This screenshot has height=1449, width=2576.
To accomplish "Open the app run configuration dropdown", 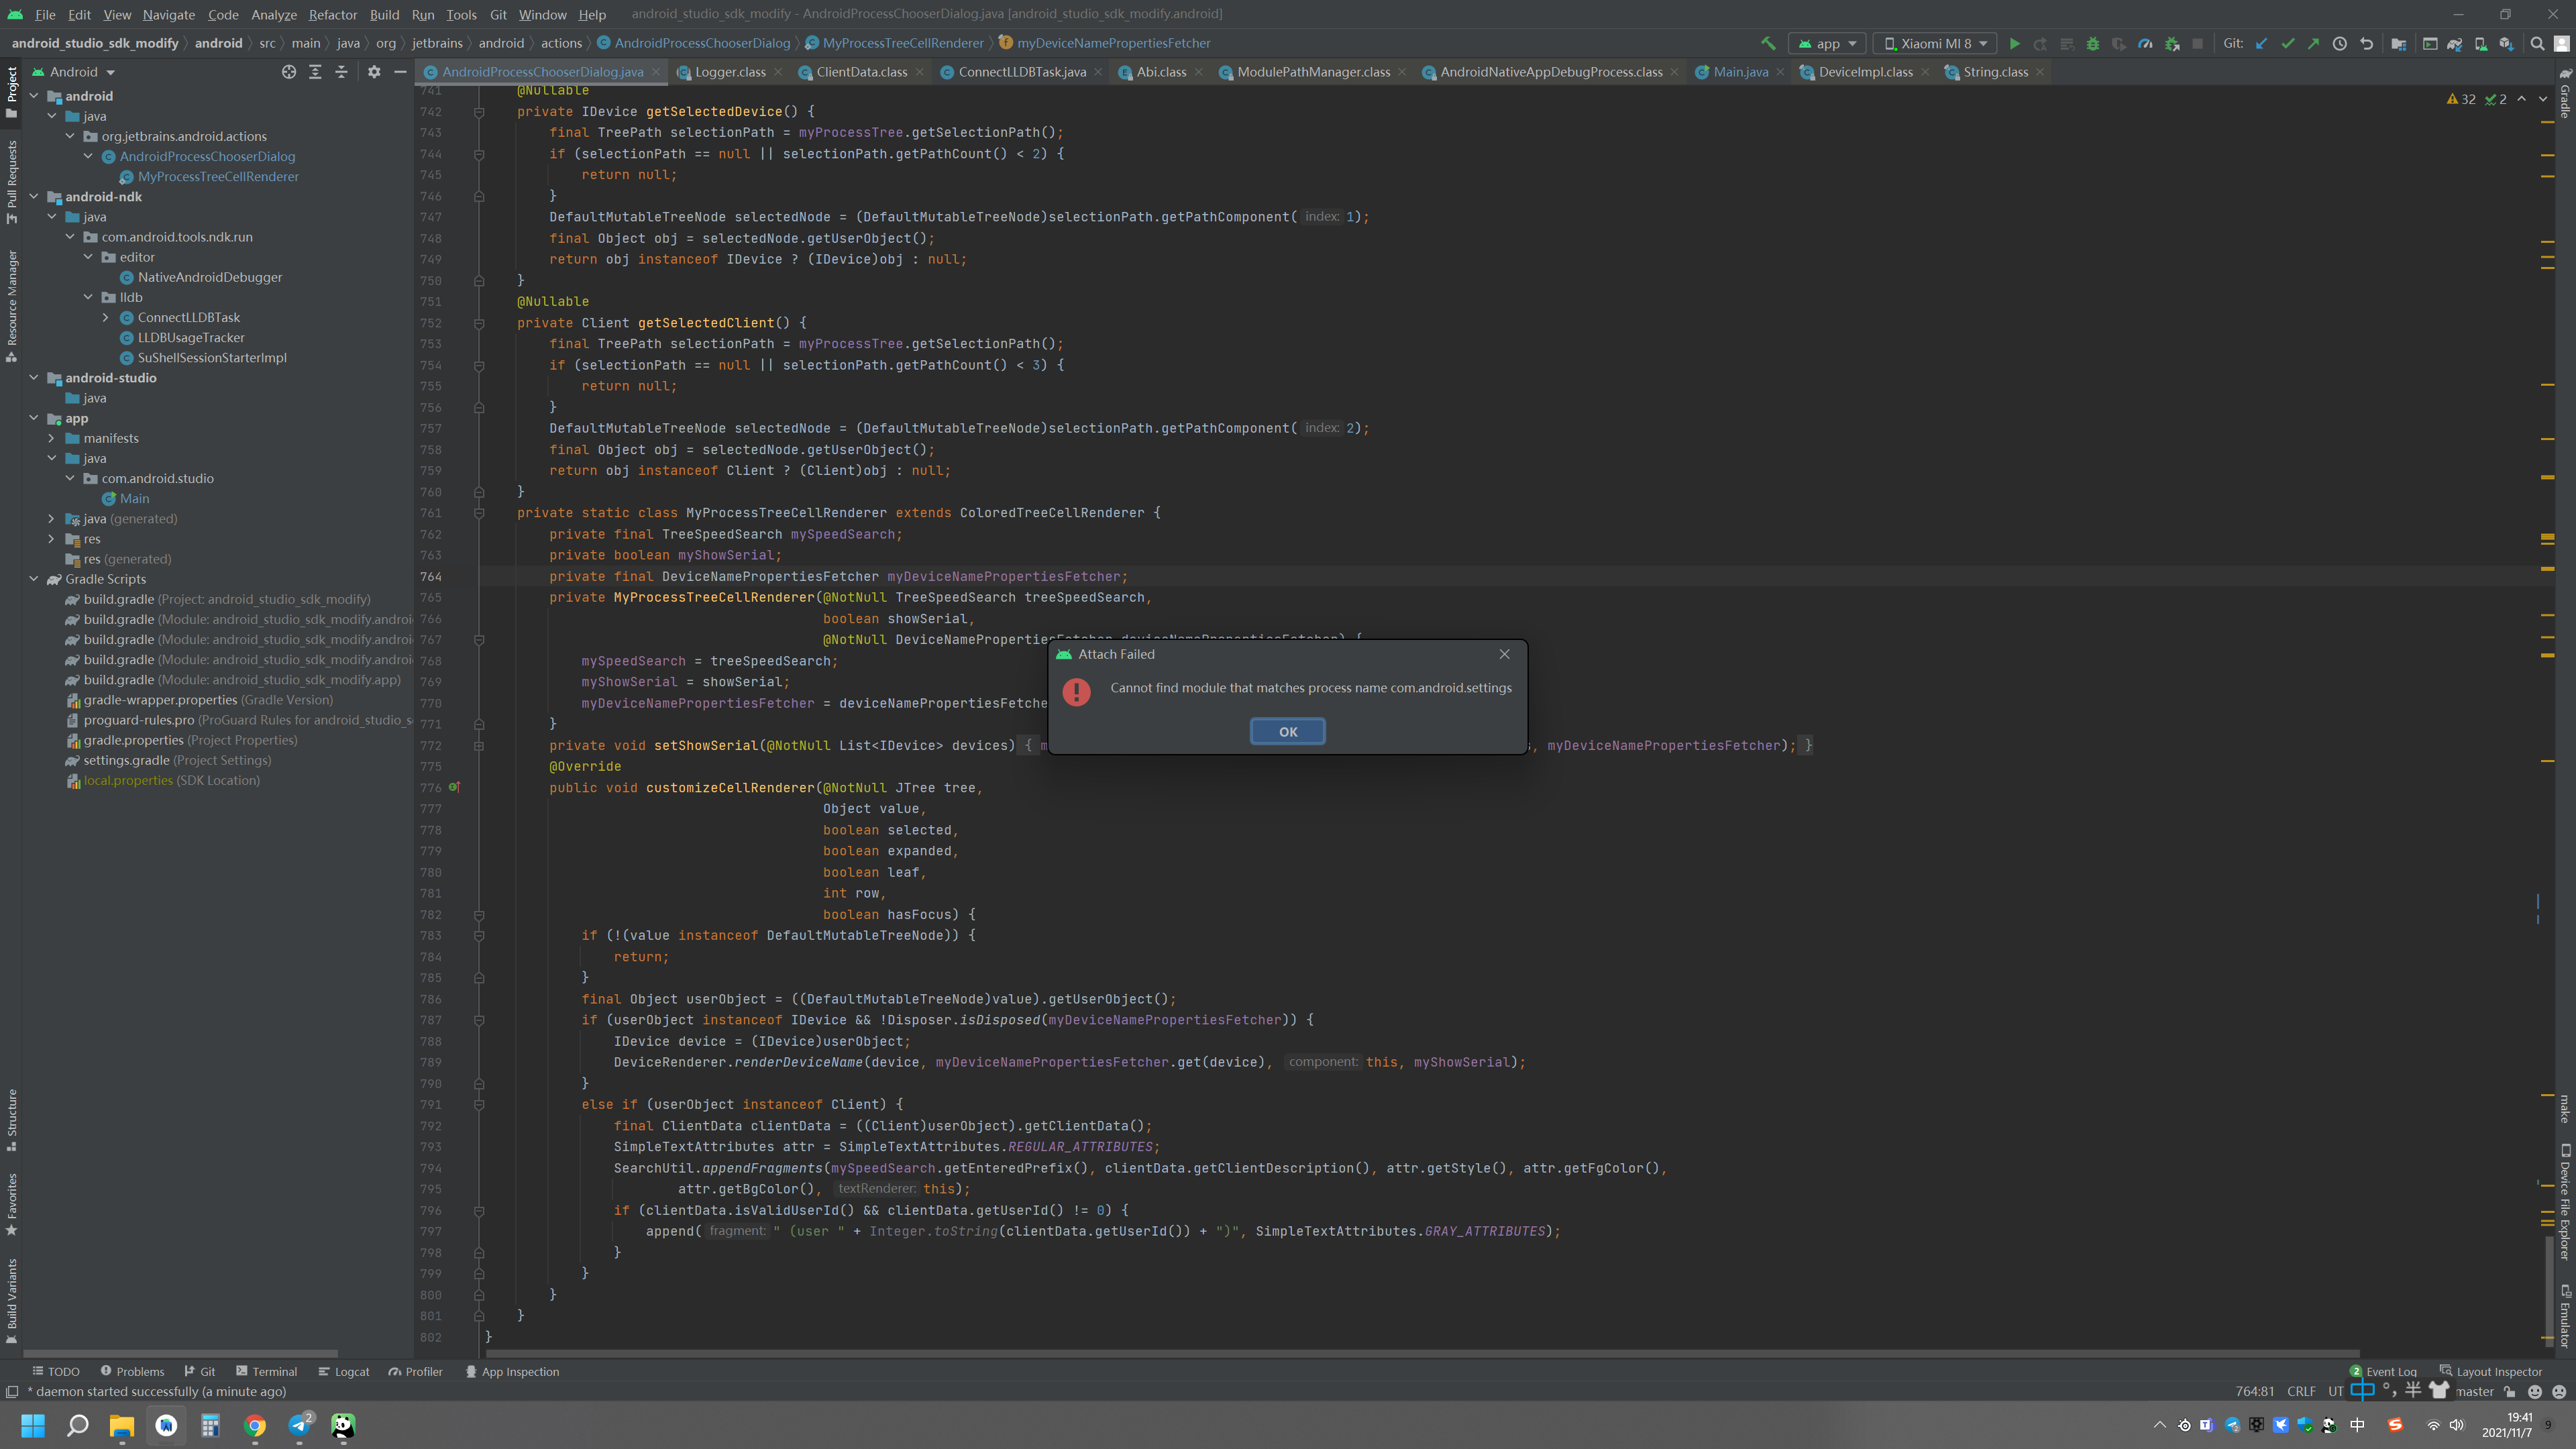I will 1827,43.
